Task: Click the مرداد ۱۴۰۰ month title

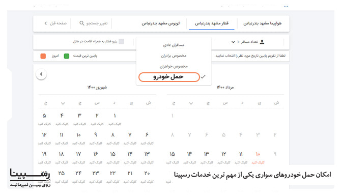Action: click(225, 87)
